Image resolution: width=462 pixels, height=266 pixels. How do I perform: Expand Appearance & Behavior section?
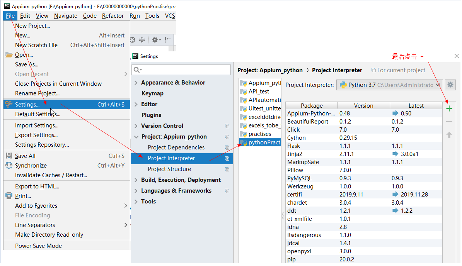point(136,83)
